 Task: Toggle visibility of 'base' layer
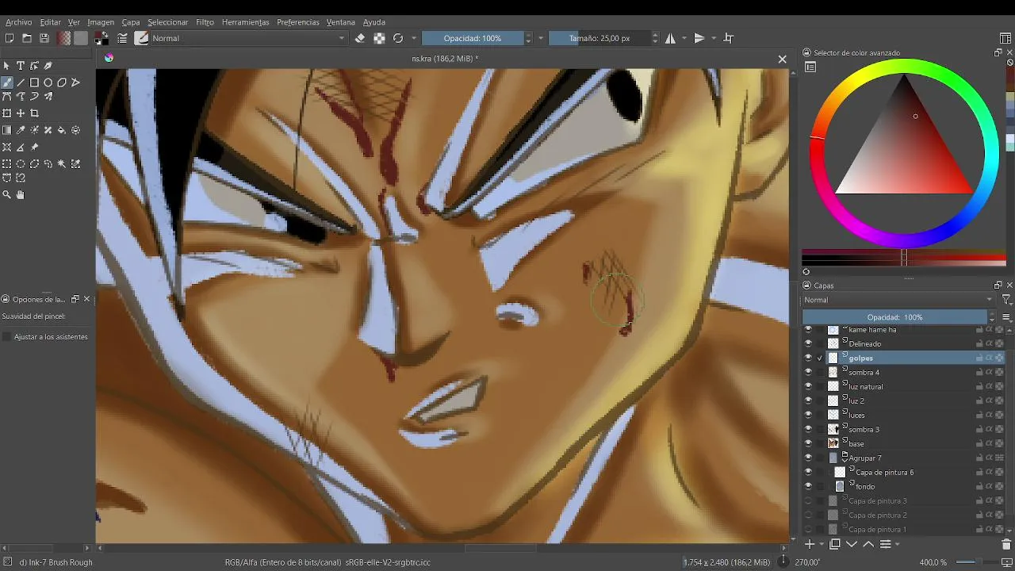pos(808,443)
